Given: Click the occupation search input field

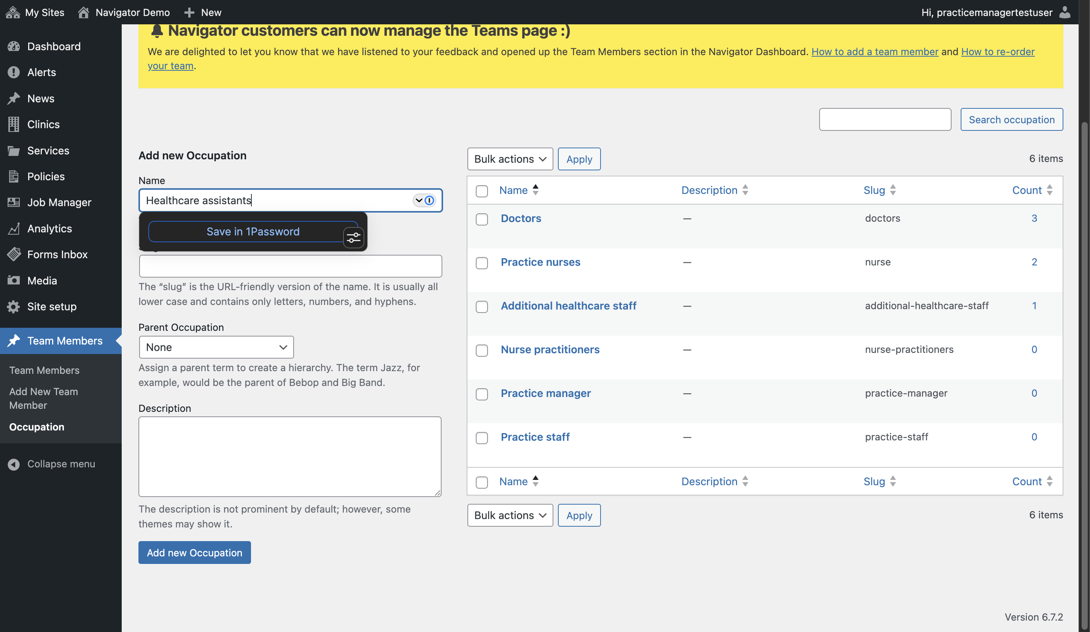Looking at the screenshot, I should (x=885, y=119).
